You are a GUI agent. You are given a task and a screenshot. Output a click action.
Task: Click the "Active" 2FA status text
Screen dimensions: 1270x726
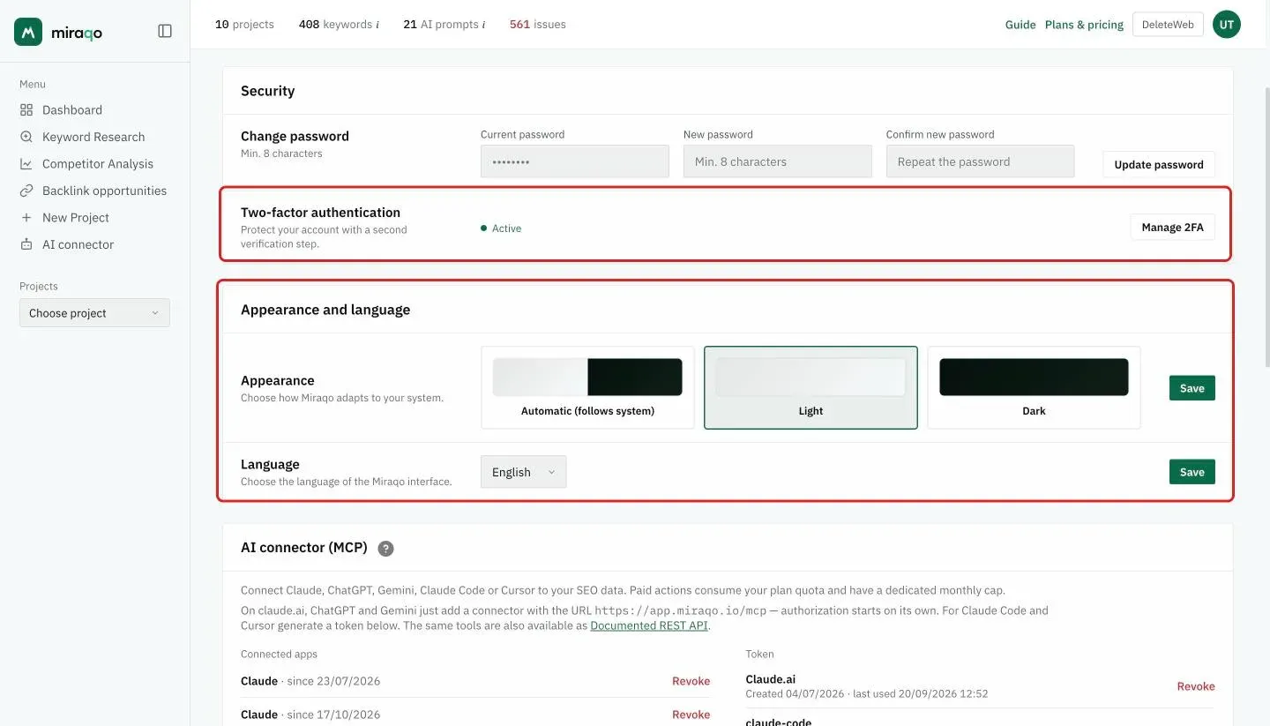tap(506, 228)
